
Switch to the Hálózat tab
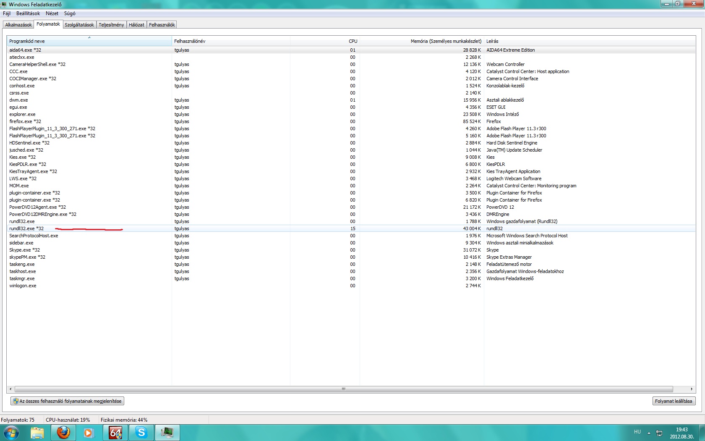click(x=136, y=25)
